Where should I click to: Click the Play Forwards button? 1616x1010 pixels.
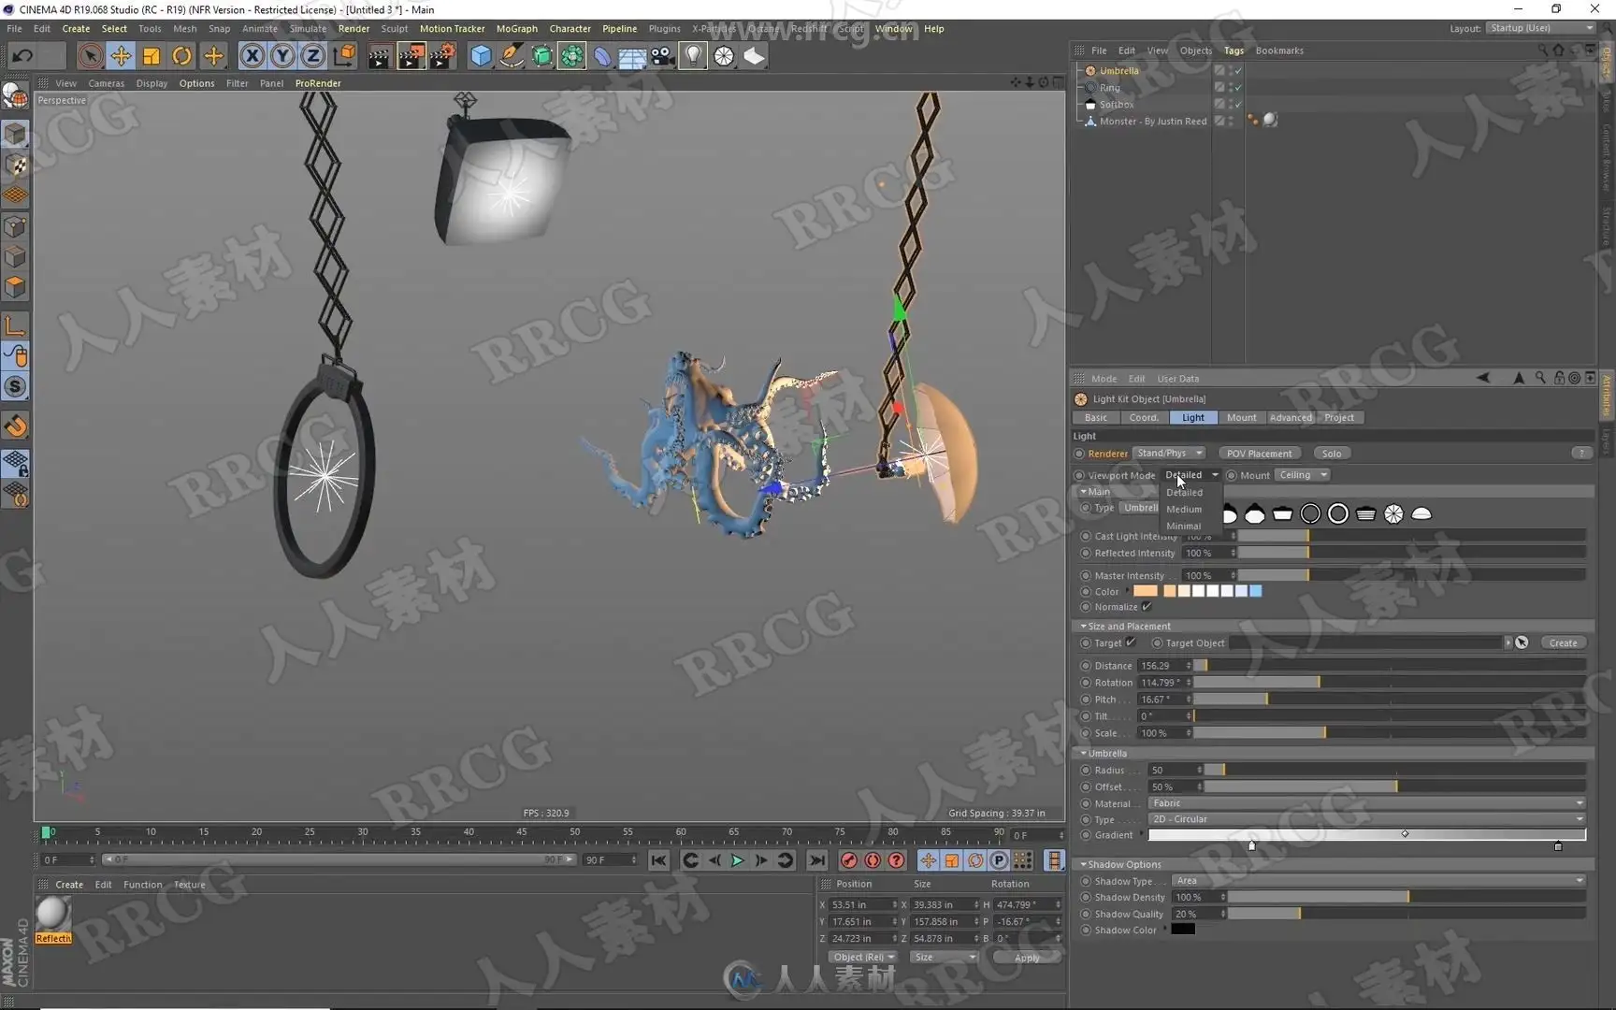(737, 860)
